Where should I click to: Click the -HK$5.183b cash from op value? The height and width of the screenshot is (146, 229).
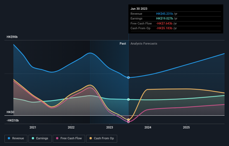tap(164, 28)
